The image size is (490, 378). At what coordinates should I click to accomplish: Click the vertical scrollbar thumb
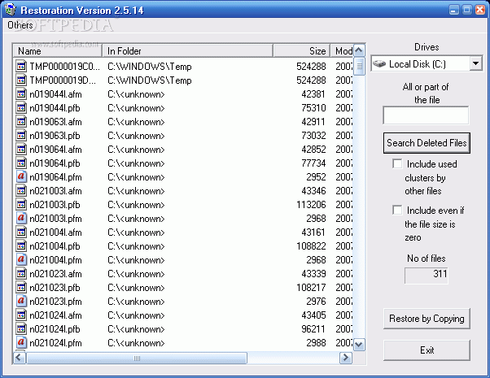(x=359, y=66)
